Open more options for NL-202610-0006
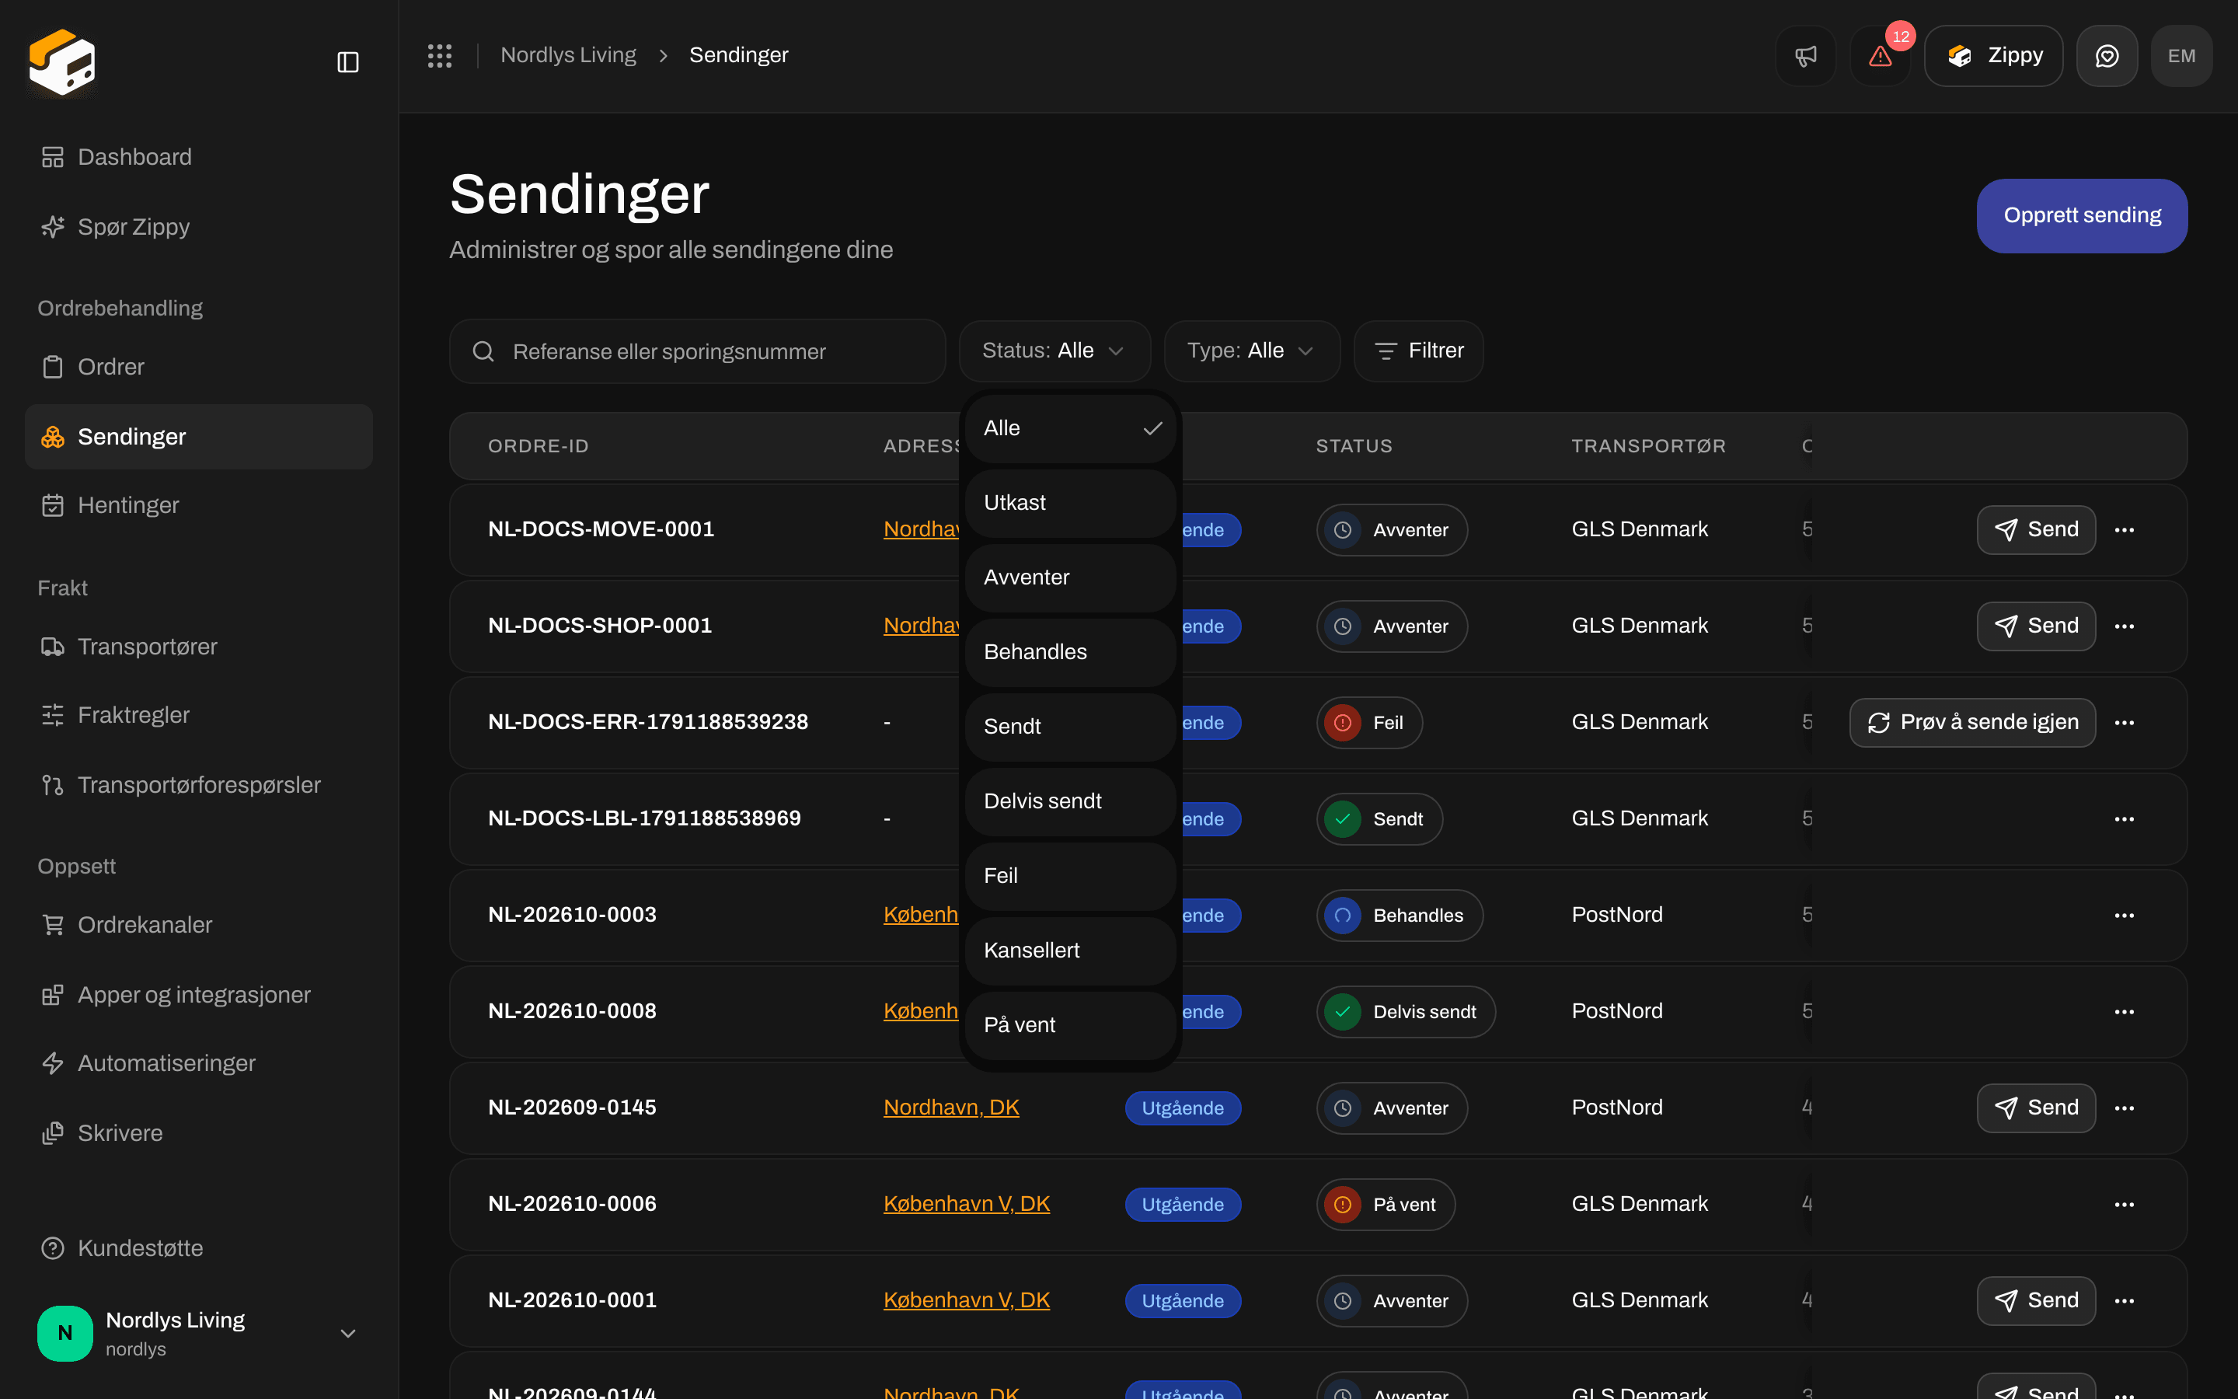This screenshot has height=1399, width=2238. [2125, 1205]
